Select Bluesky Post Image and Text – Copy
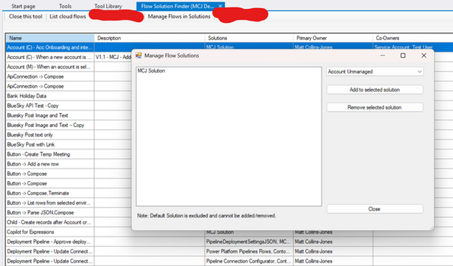The image size is (453, 266). (x=50, y=125)
